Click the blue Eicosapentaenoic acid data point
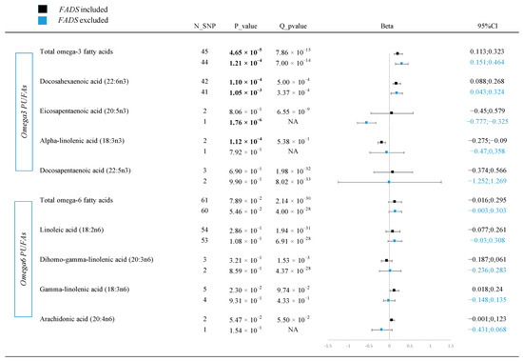 (366, 123)
